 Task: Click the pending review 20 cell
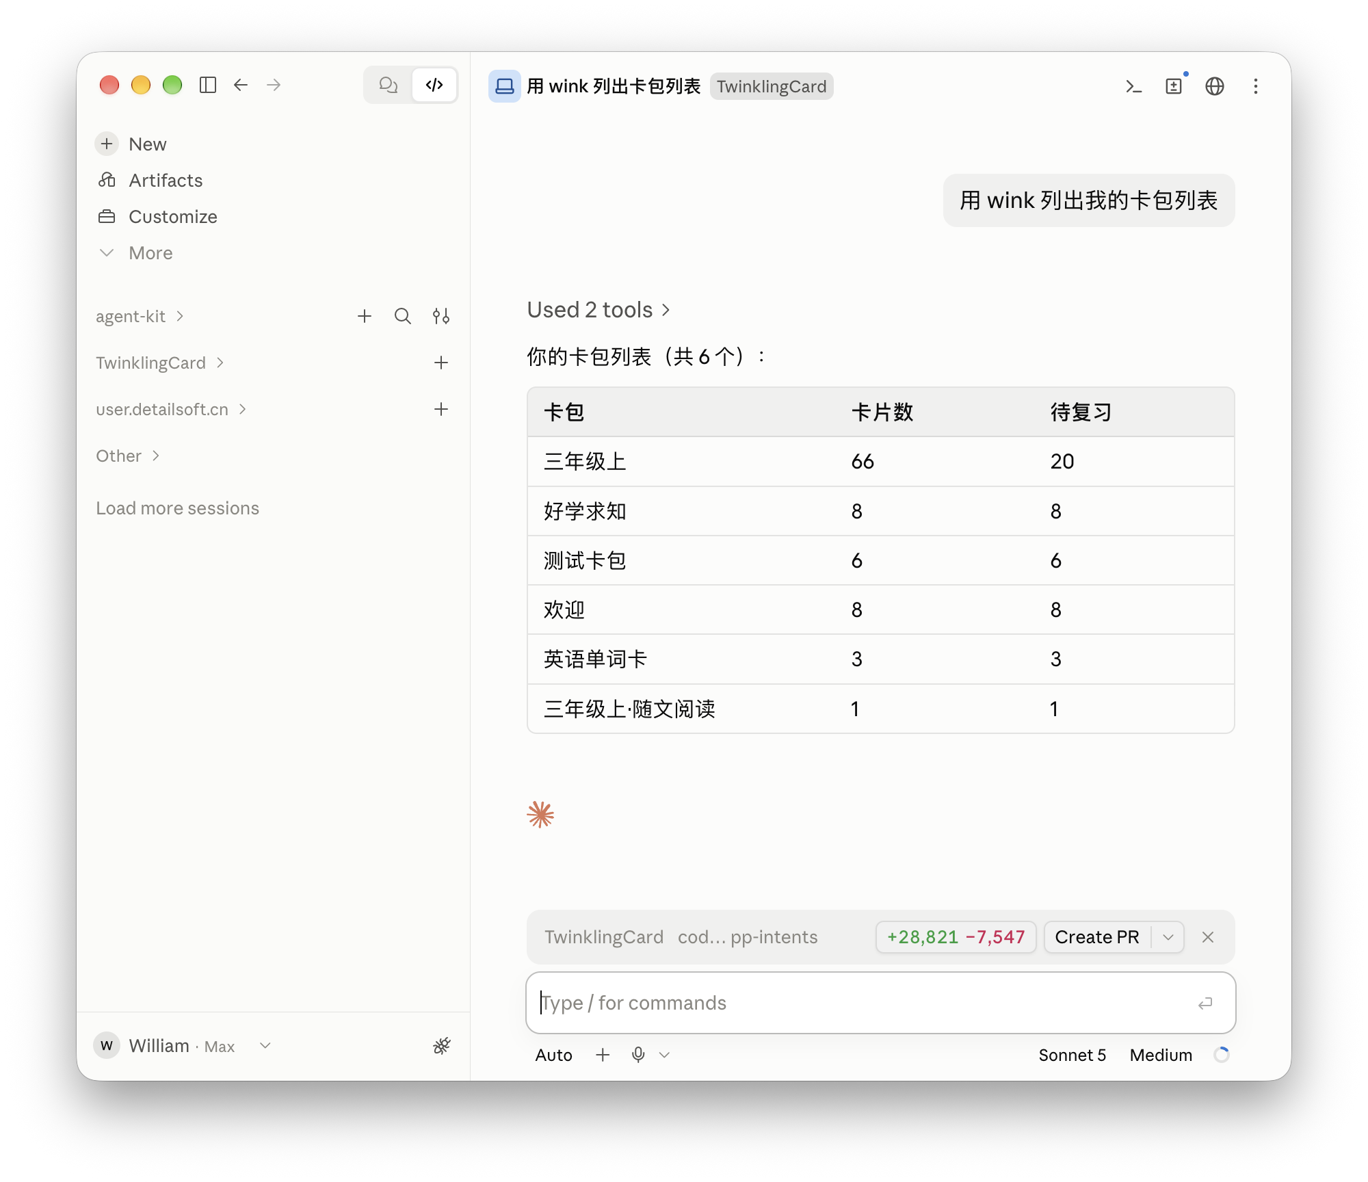point(1062,462)
